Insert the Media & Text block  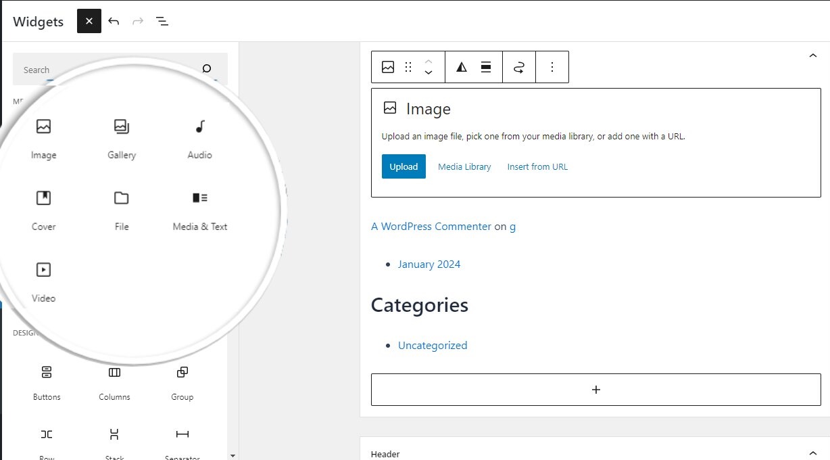[x=199, y=210]
